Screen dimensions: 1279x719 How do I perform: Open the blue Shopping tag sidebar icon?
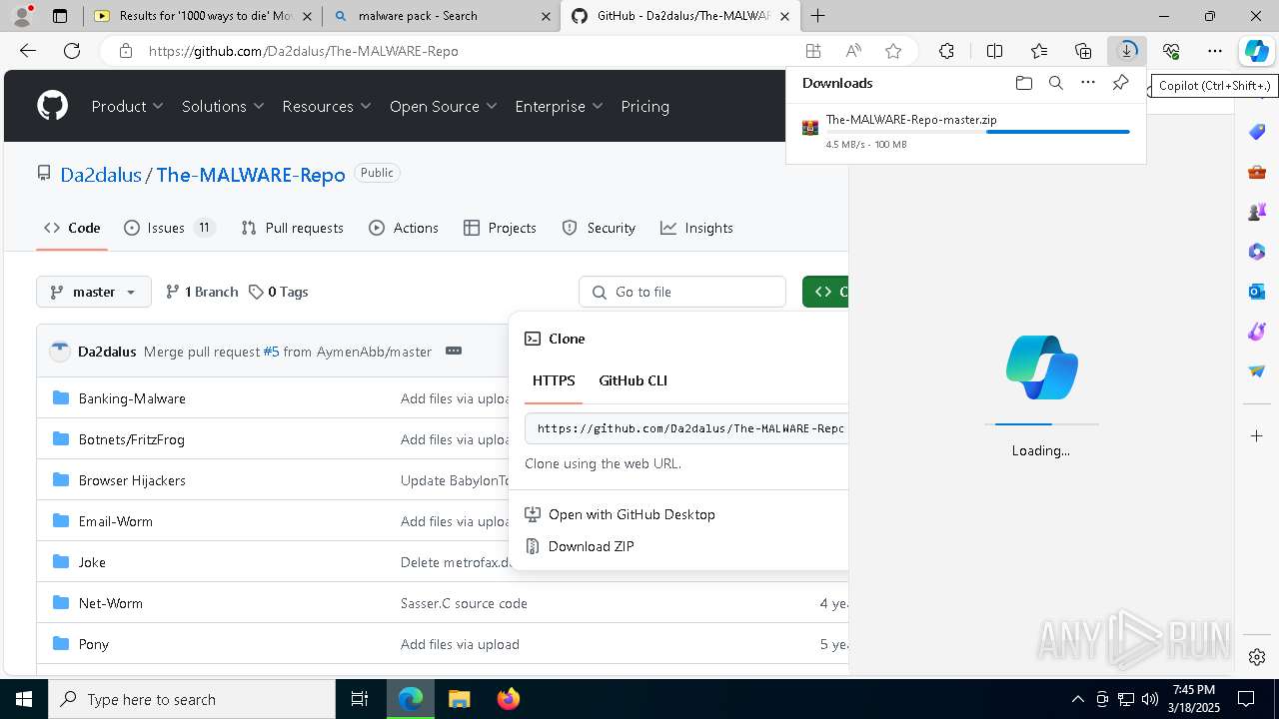[x=1257, y=132]
